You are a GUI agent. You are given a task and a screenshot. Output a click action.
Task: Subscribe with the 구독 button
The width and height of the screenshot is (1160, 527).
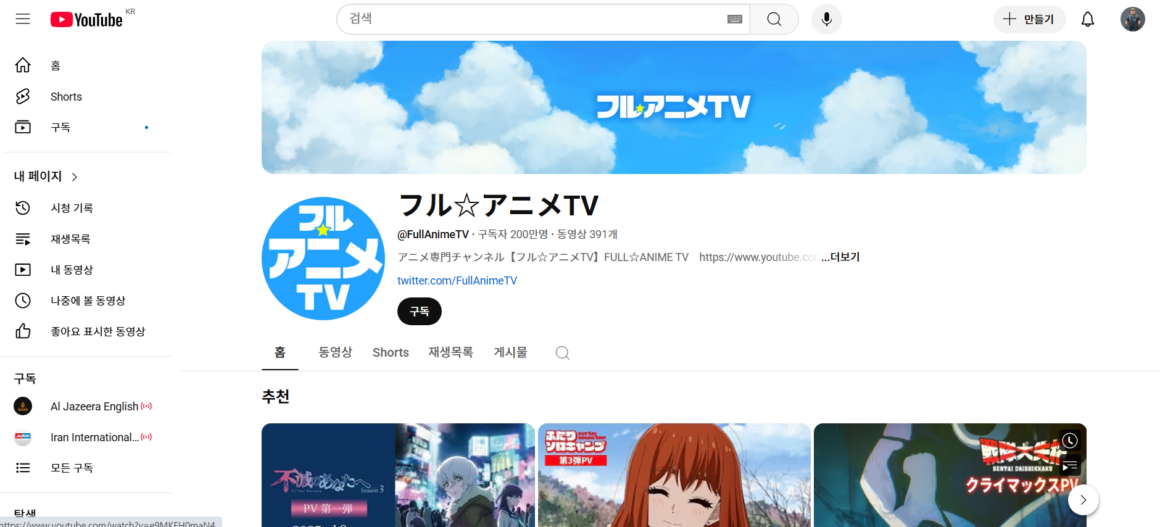click(420, 311)
